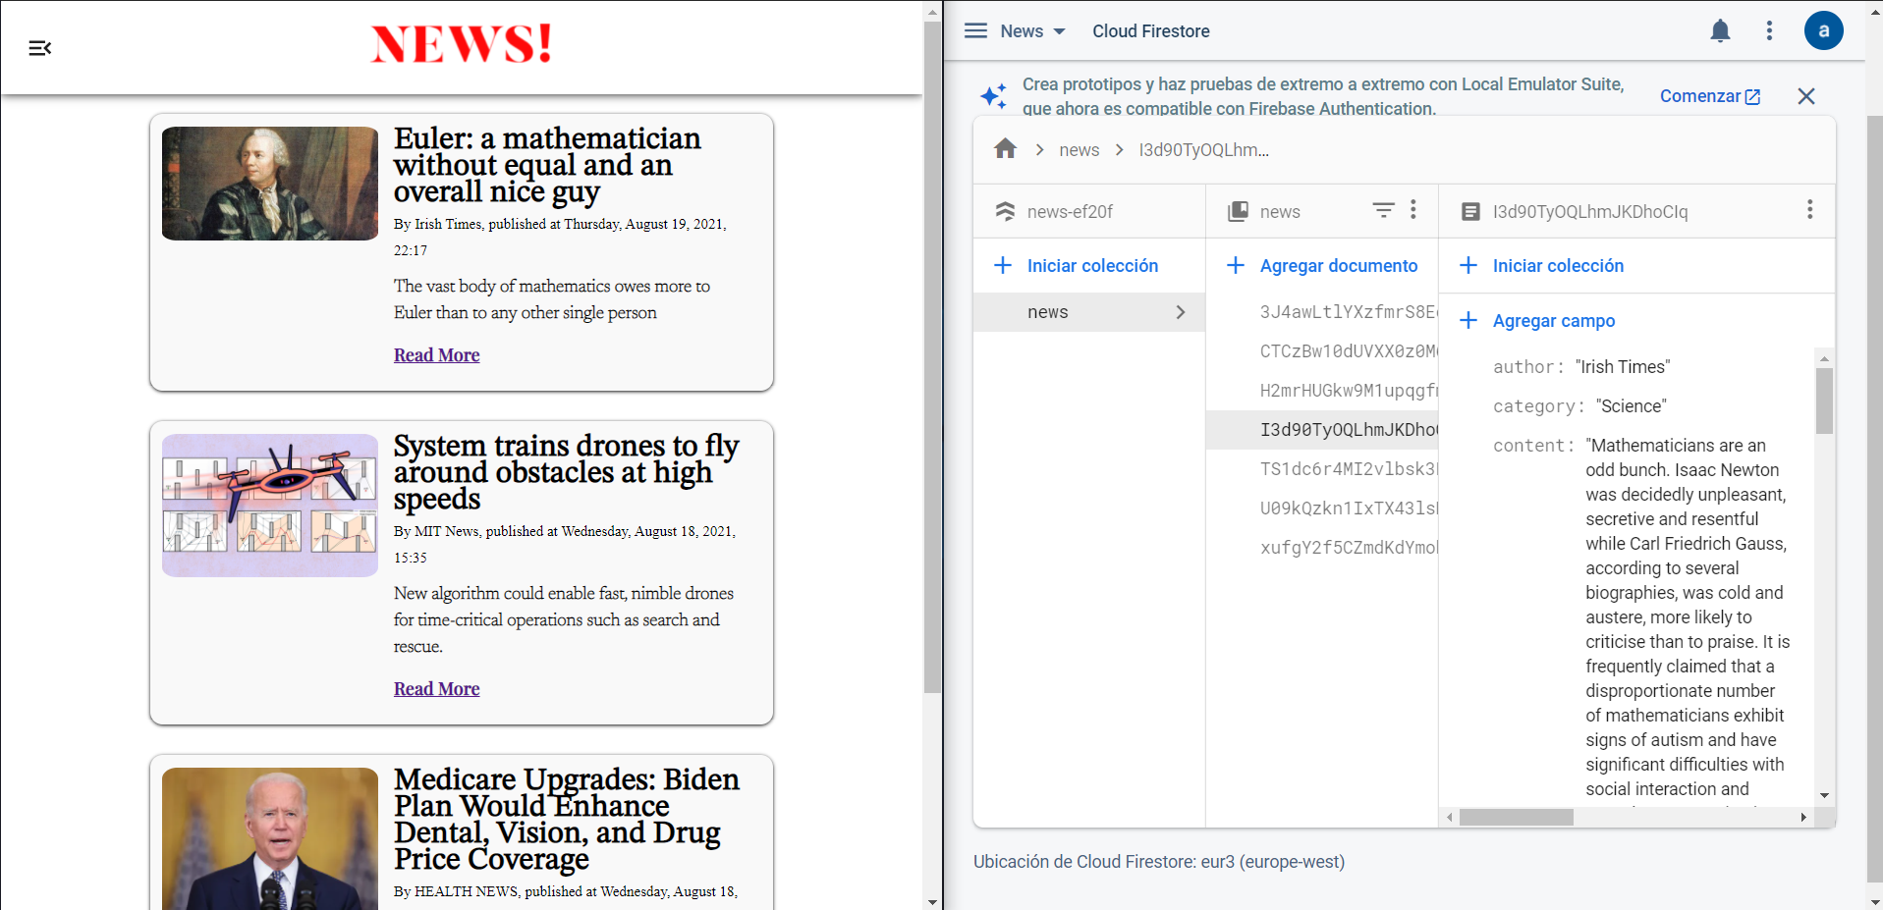Click the news page vertical scrollbar
Screen dimensions: 1883x910
(932, 357)
